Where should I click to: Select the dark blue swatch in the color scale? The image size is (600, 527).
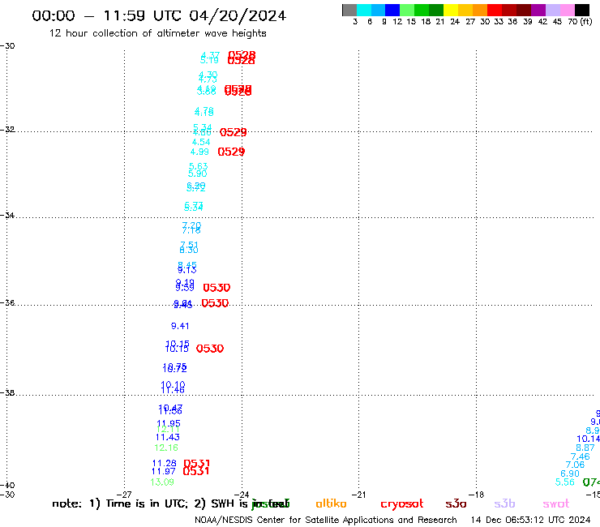coord(392,10)
